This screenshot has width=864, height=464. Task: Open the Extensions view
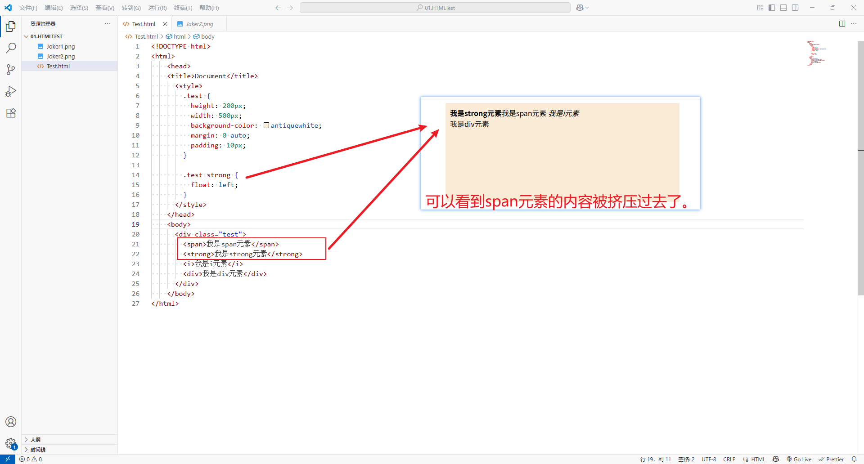click(x=11, y=113)
